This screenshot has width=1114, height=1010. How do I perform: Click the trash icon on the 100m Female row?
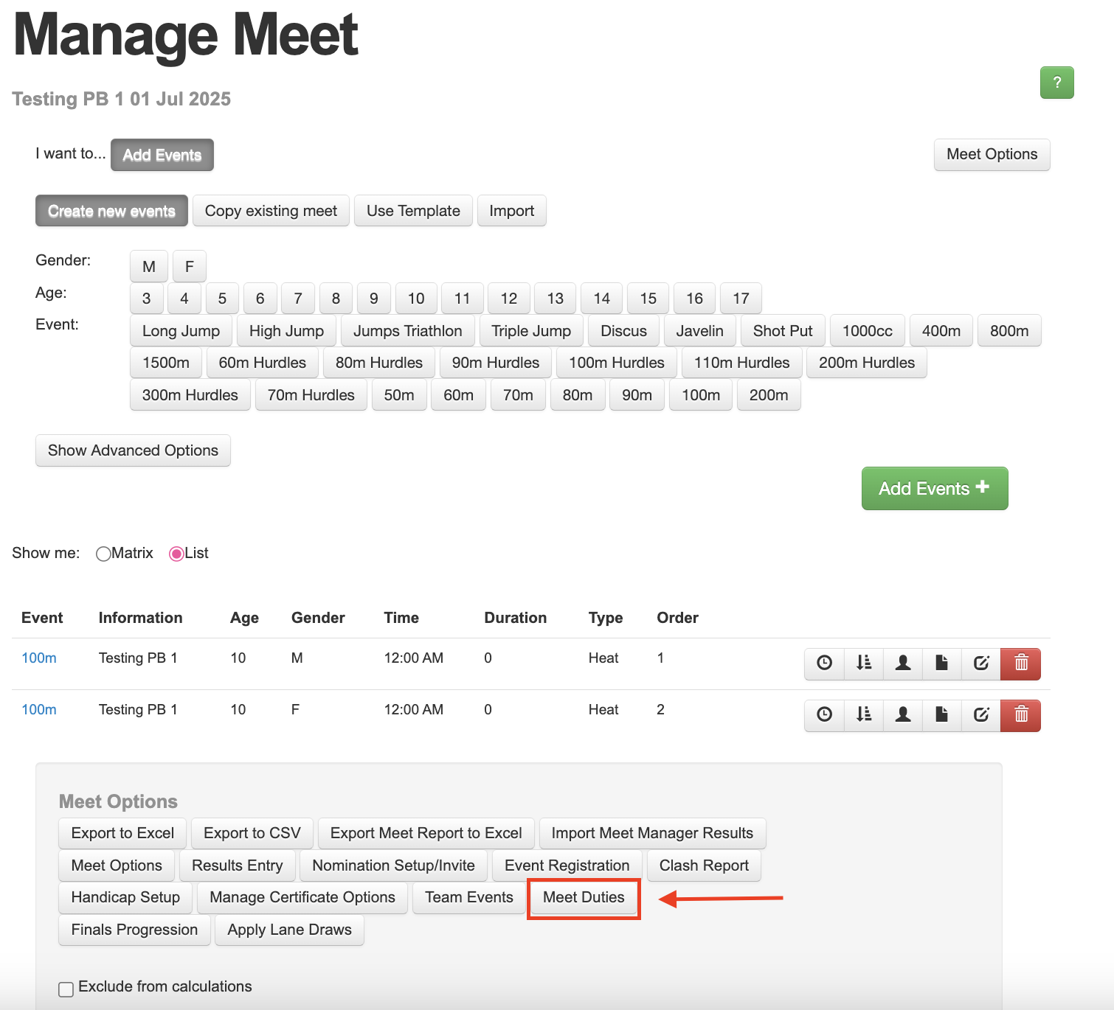tap(1020, 715)
